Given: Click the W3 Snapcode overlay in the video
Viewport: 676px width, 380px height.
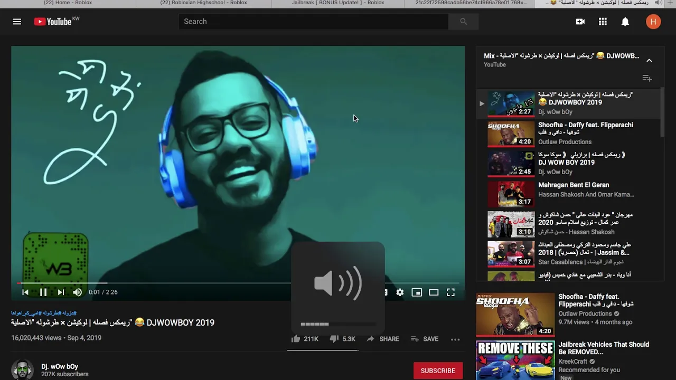Looking at the screenshot, I should tap(55, 265).
